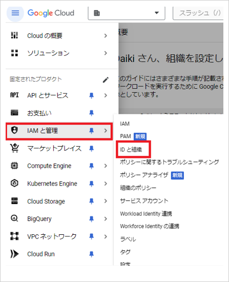Click the API icon

click(14, 95)
